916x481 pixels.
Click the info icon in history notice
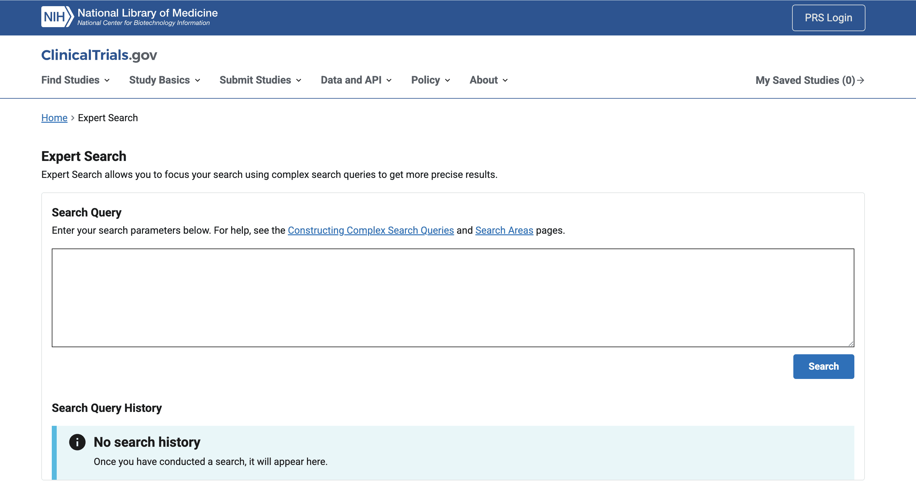point(77,442)
